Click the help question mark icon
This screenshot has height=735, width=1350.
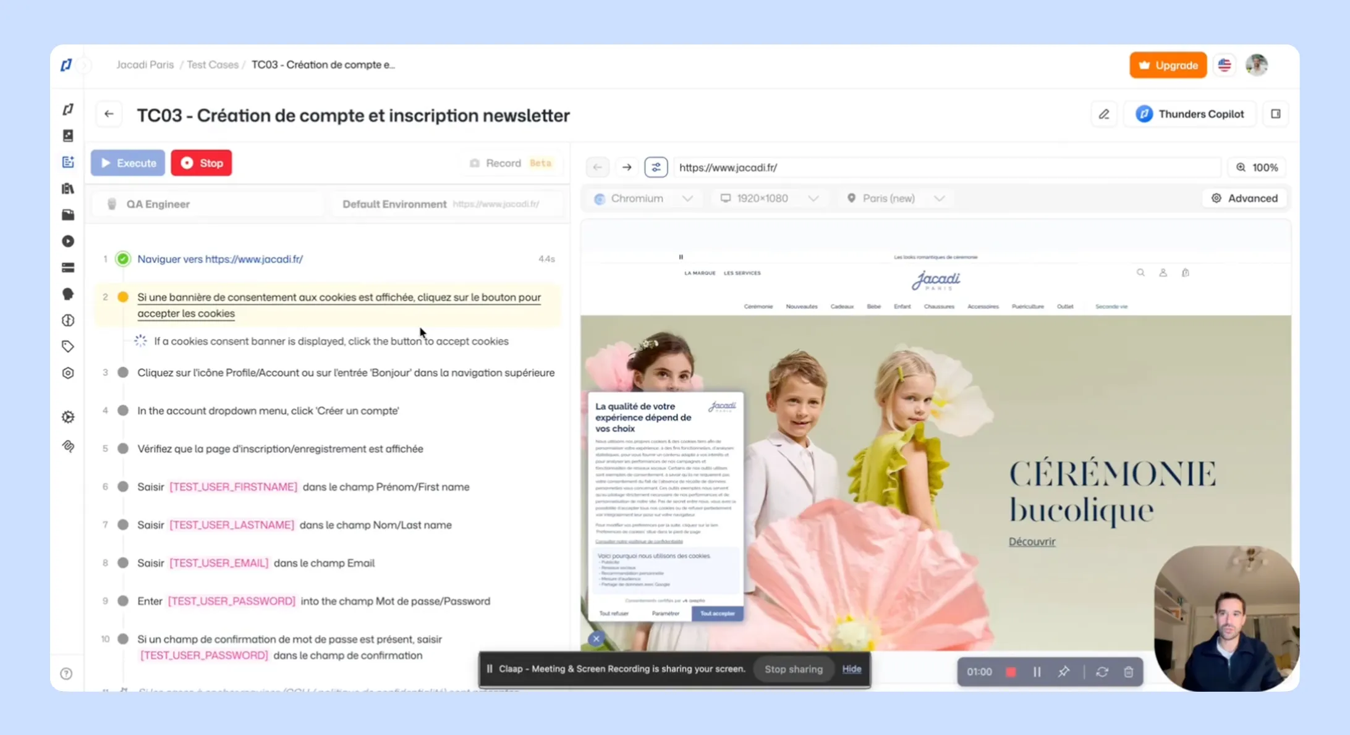pyautogui.click(x=66, y=674)
